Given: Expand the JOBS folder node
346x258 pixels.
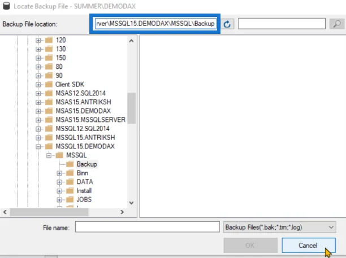Looking at the screenshot, I should [x=59, y=200].
